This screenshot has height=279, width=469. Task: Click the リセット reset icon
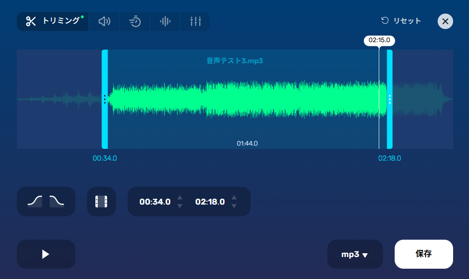point(384,21)
